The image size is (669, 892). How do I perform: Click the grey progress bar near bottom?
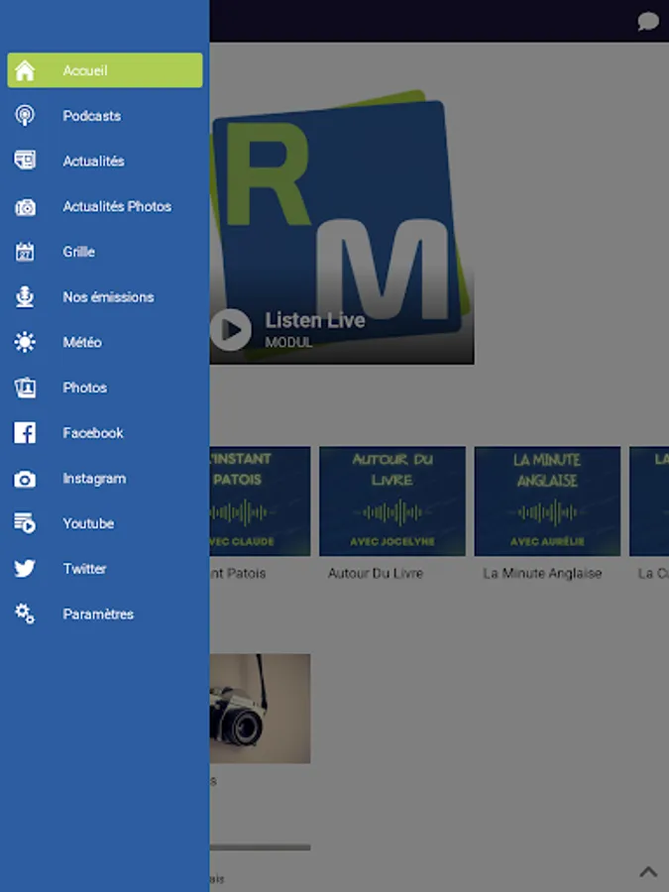click(x=260, y=847)
